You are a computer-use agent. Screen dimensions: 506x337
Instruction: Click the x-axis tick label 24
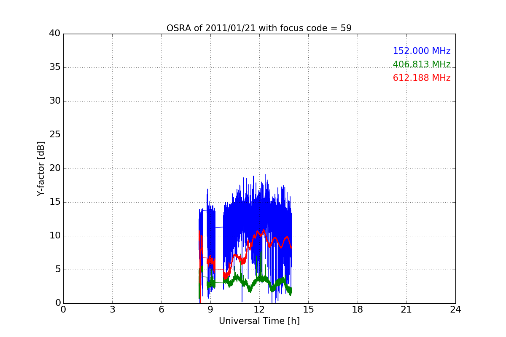[455, 310]
